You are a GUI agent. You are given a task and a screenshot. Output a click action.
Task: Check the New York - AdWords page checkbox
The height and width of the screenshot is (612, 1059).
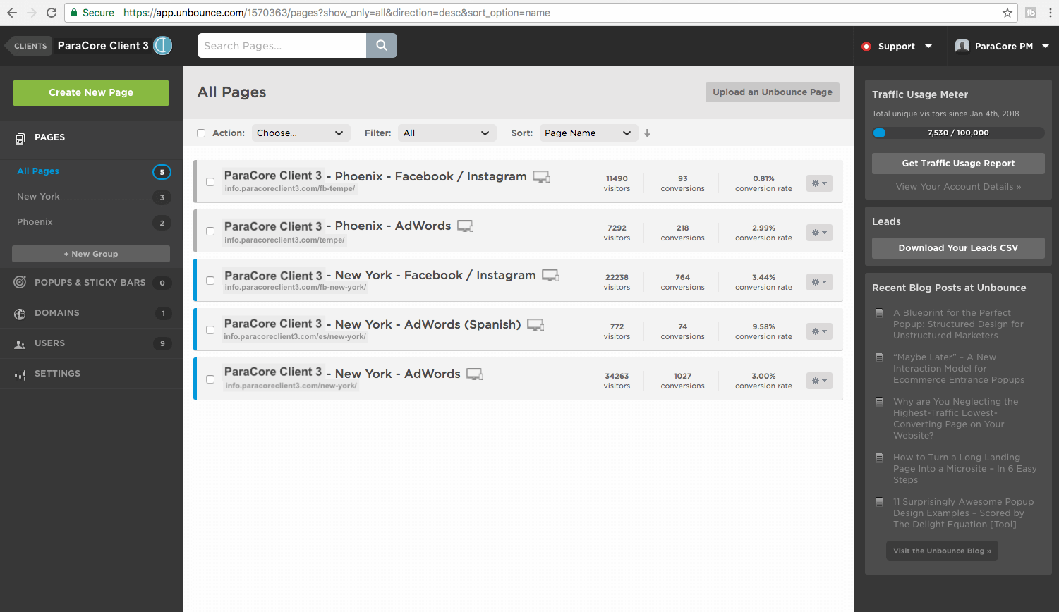[210, 379]
